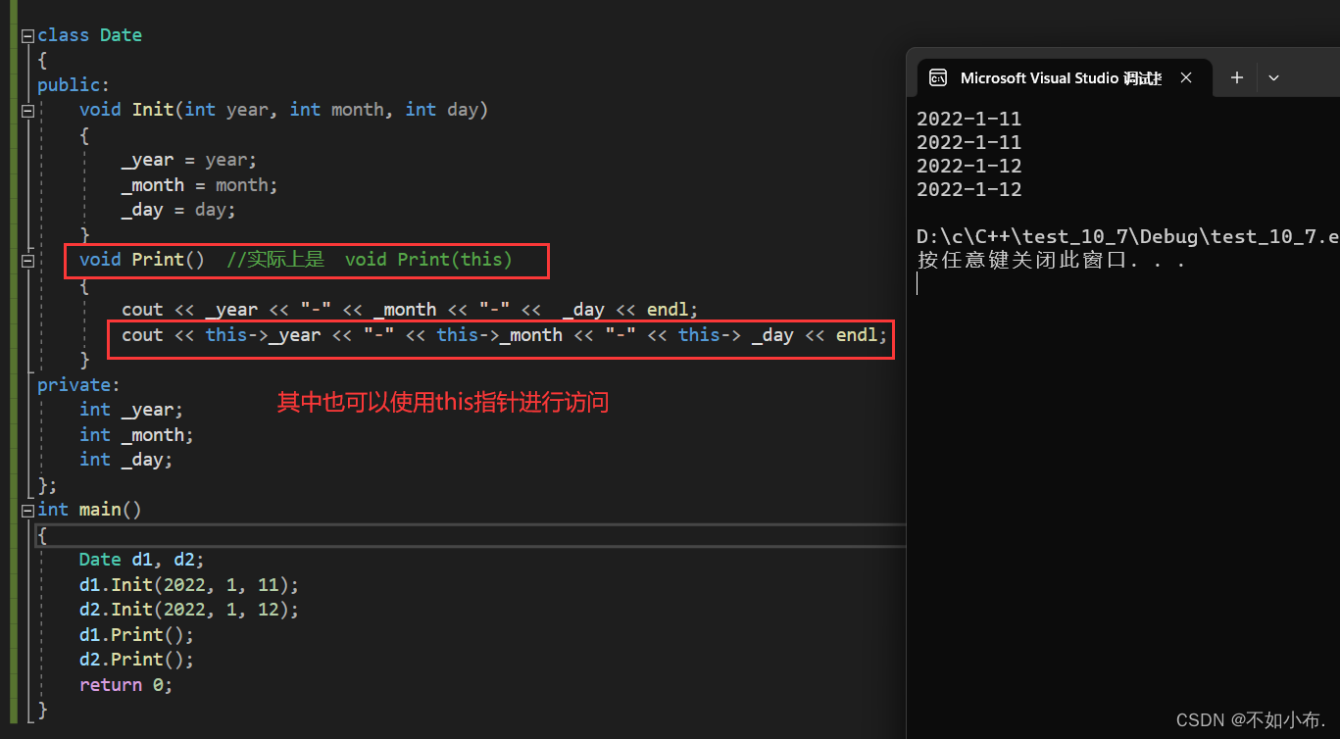Image resolution: width=1340 pixels, height=739 pixels.
Task: Click the "private:" access specifier
Action: coord(78,385)
